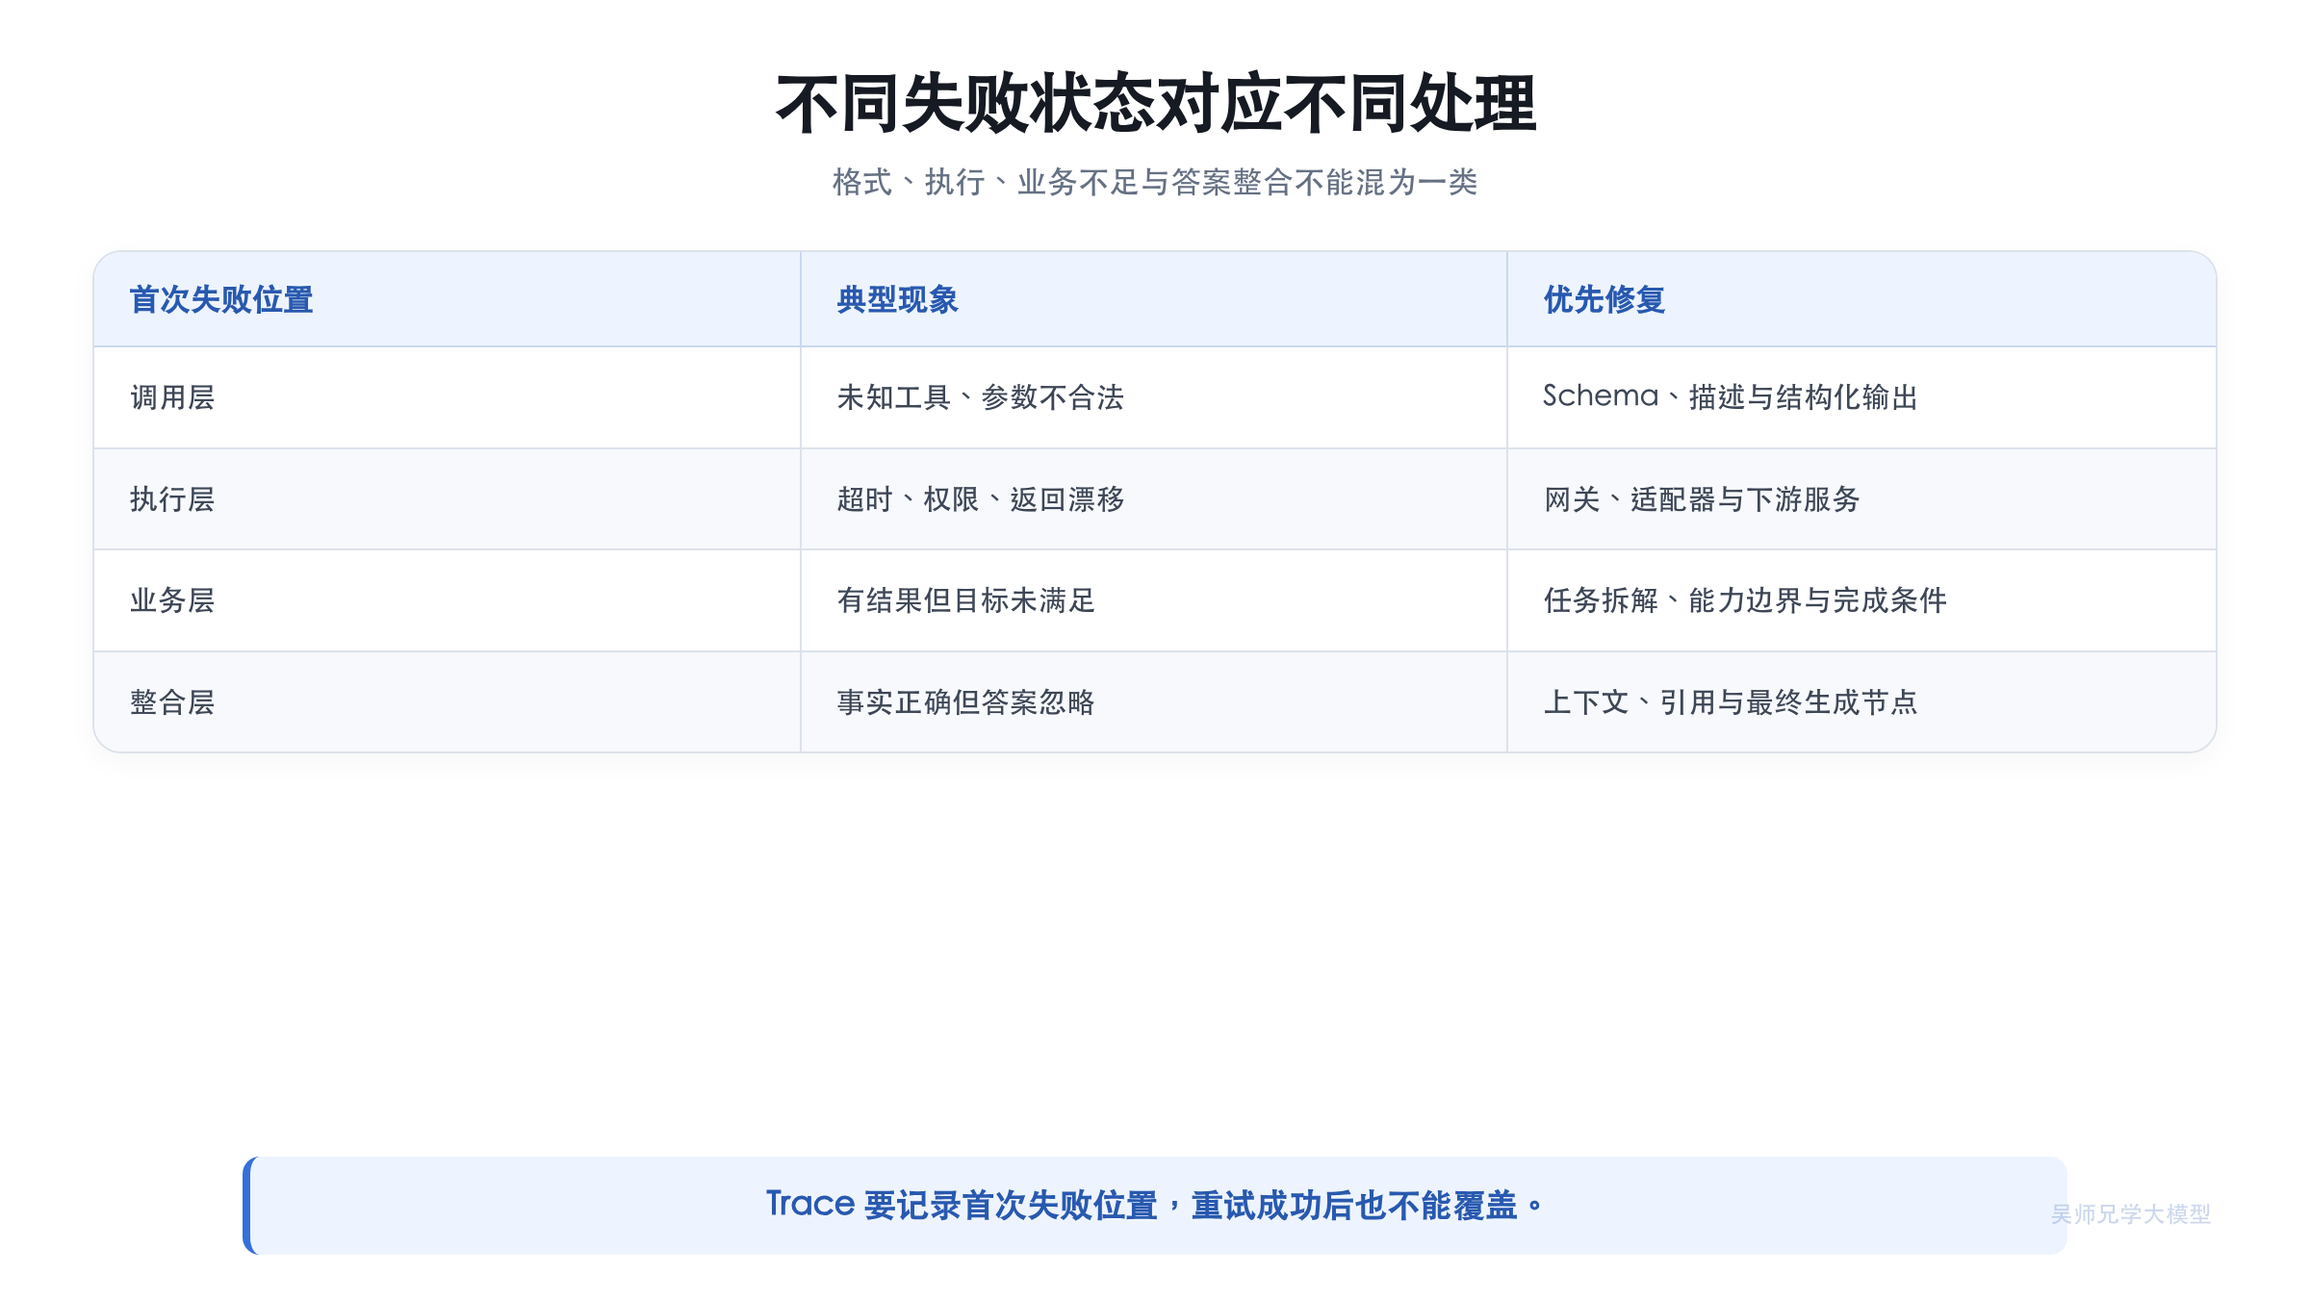Click the 整合层 cell
The image size is (2310, 1299).
(447, 702)
